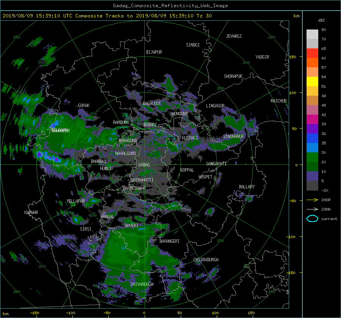This screenshot has width=341, height=318.
Task: Click the SHORAPUR city label
Action: (x=233, y=76)
